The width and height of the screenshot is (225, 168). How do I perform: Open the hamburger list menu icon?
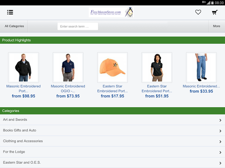pos(10,12)
